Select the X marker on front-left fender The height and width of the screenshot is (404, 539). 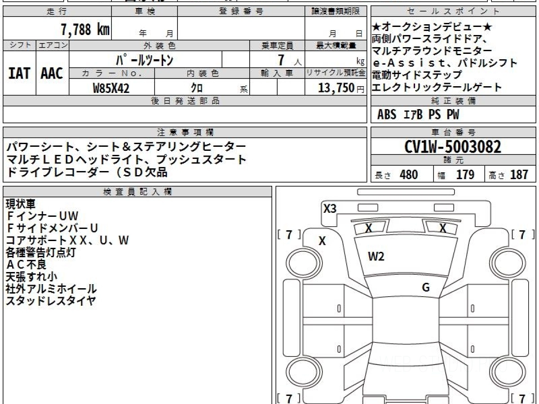coord(322,241)
